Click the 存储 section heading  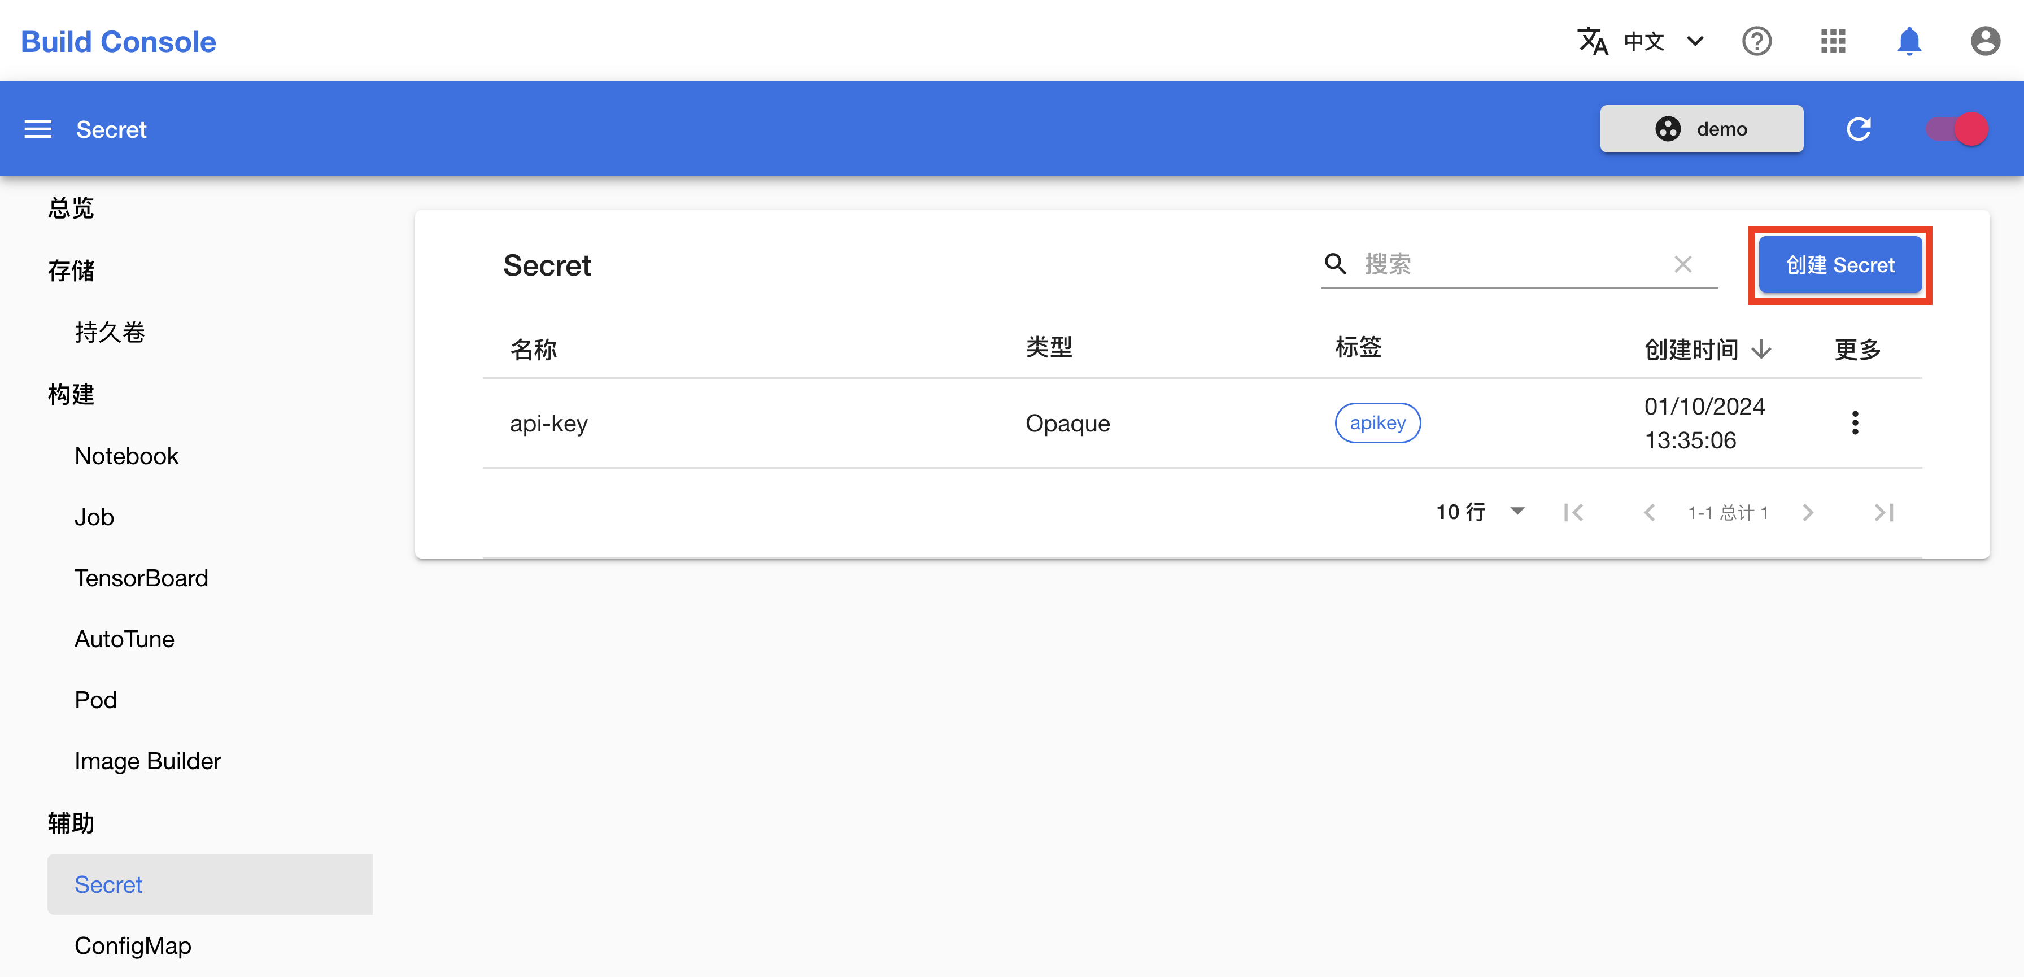click(71, 271)
